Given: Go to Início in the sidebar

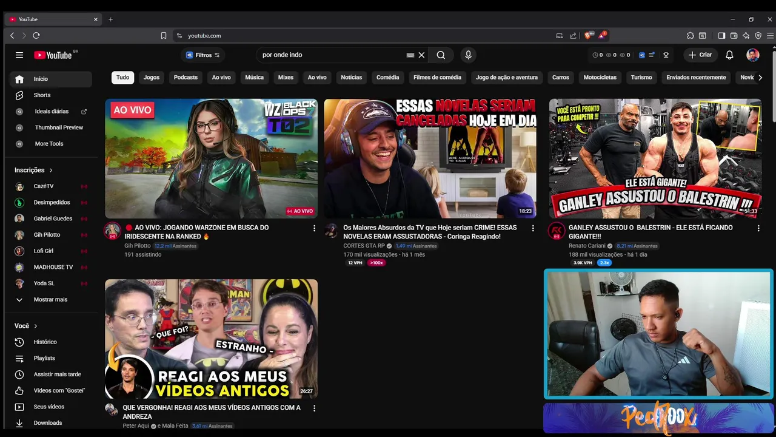Looking at the screenshot, I should [51, 79].
